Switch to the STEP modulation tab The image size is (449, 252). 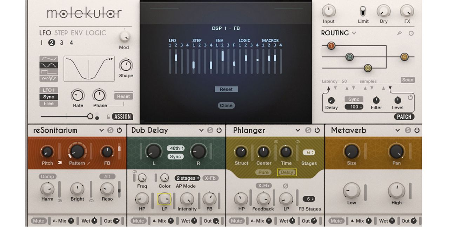61,33
